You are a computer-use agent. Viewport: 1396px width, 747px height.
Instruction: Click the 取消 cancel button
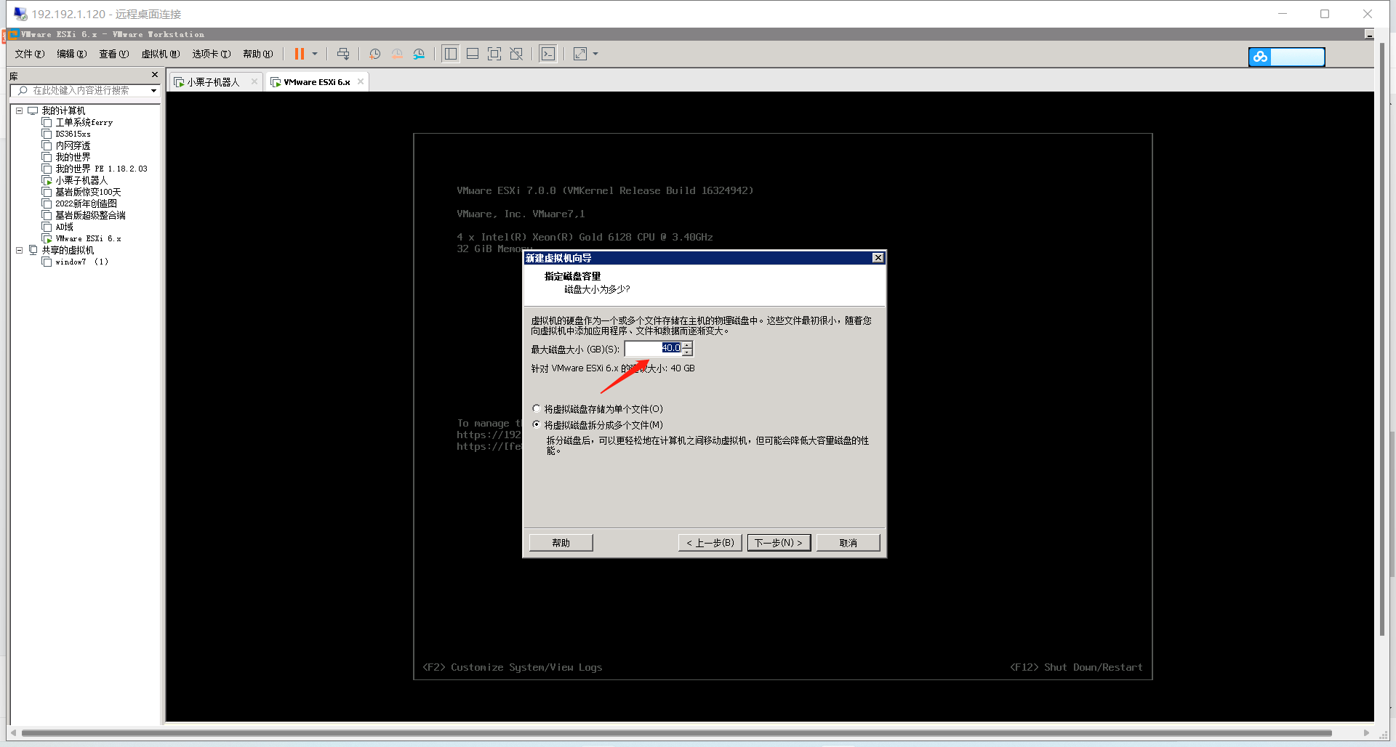848,543
